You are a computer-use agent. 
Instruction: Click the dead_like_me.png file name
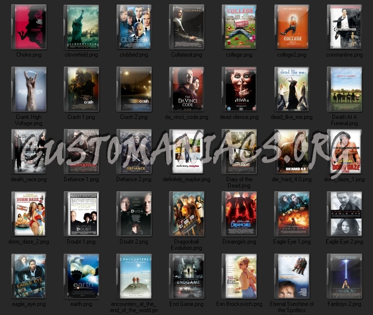pos(292,117)
